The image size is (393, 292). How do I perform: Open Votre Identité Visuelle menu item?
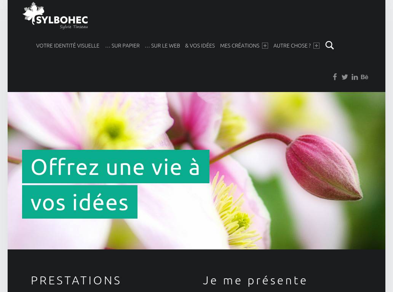(x=68, y=46)
